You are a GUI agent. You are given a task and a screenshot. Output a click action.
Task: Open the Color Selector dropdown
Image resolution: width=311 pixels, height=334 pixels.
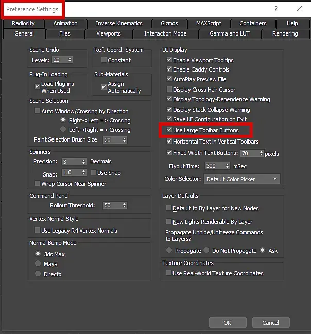[x=242, y=179]
